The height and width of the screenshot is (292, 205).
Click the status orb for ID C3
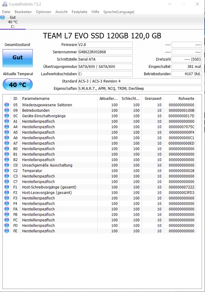click(x=7, y=176)
